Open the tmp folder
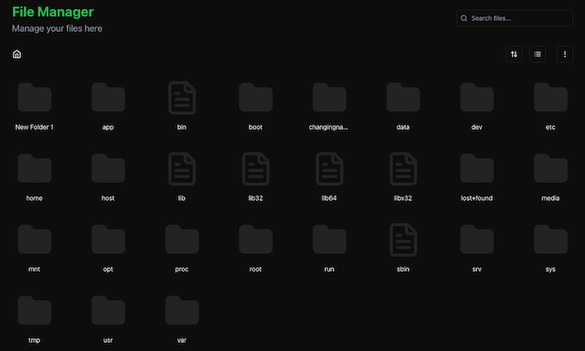The image size is (585, 351). pyautogui.click(x=35, y=311)
